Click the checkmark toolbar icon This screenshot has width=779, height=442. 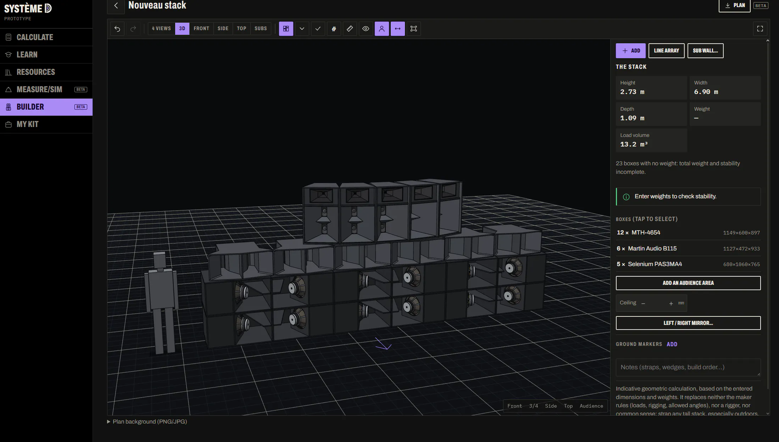318,29
